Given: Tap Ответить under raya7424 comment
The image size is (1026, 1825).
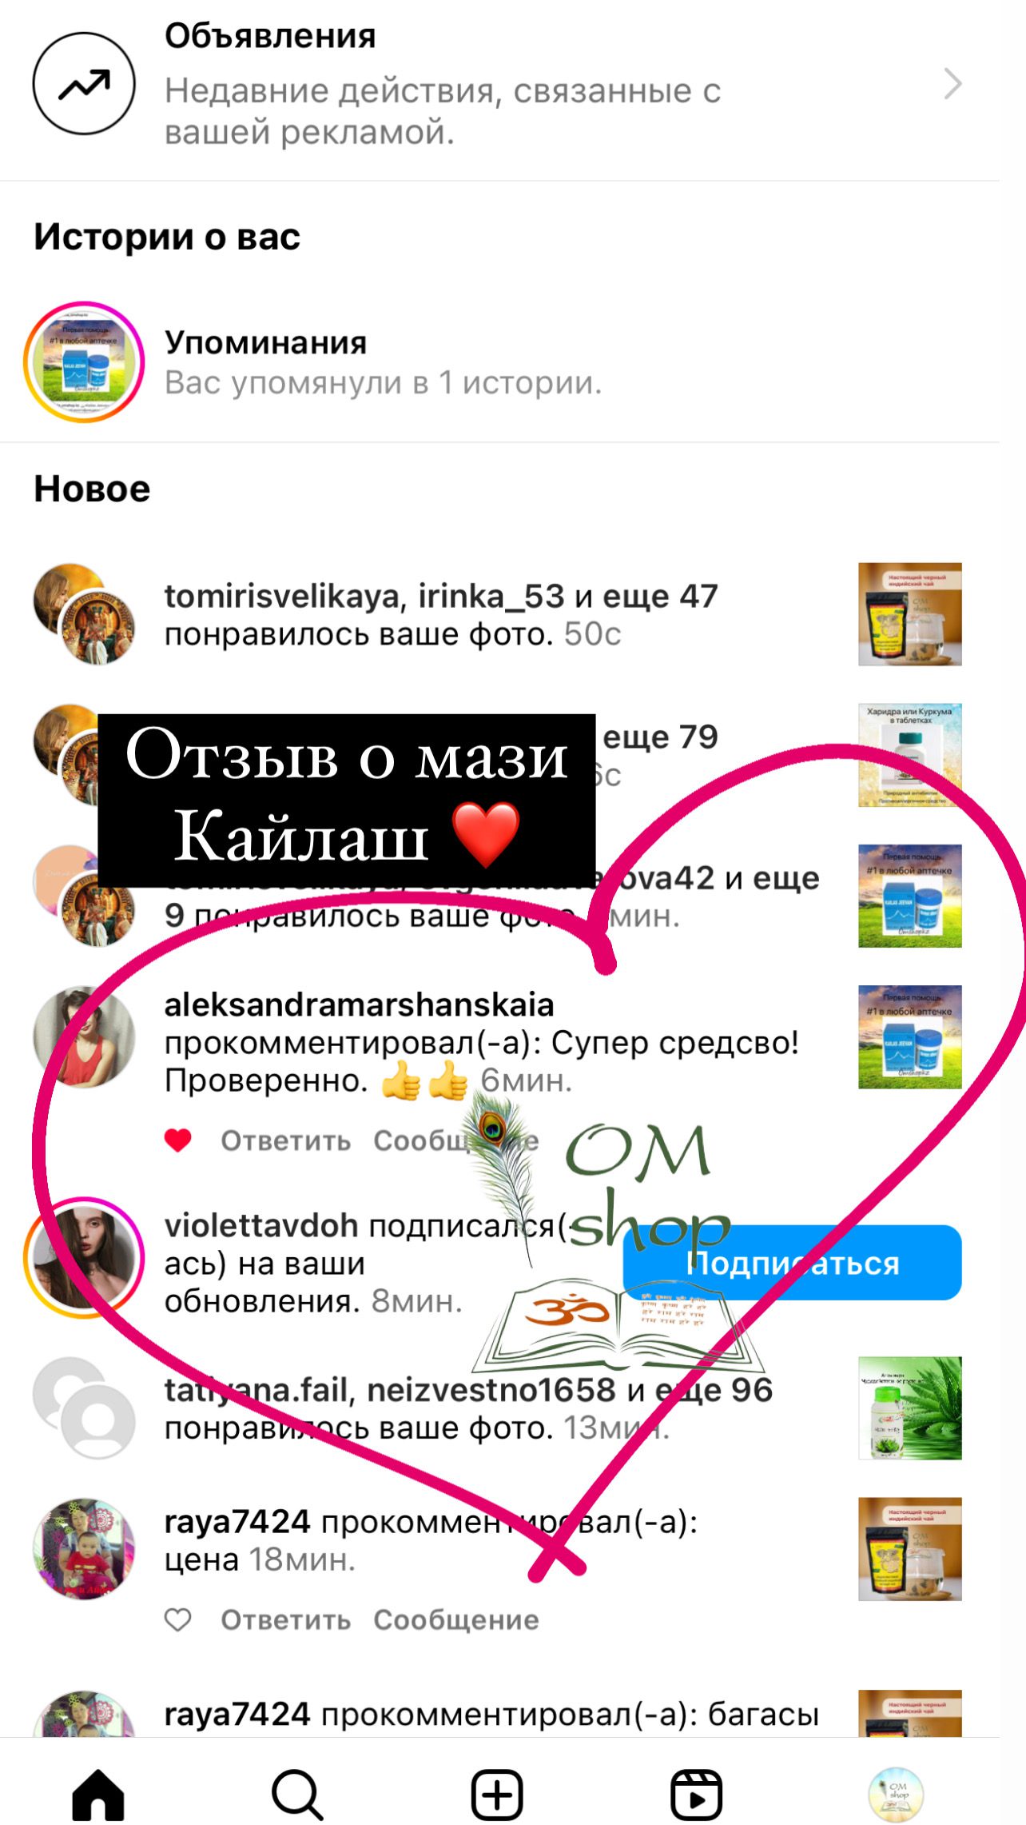Looking at the screenshot, I should tap(286, 1619).
